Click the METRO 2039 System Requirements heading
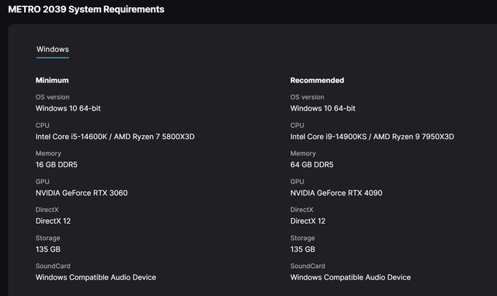This screenshot has width=497, height=296. coord(86,9)
